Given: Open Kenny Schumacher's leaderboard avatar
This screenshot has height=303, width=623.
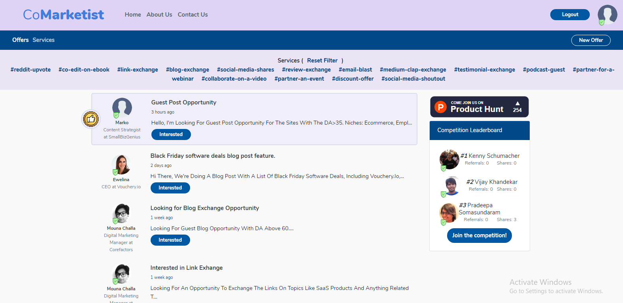Looking at the screenshot, I should pos(449,159).
